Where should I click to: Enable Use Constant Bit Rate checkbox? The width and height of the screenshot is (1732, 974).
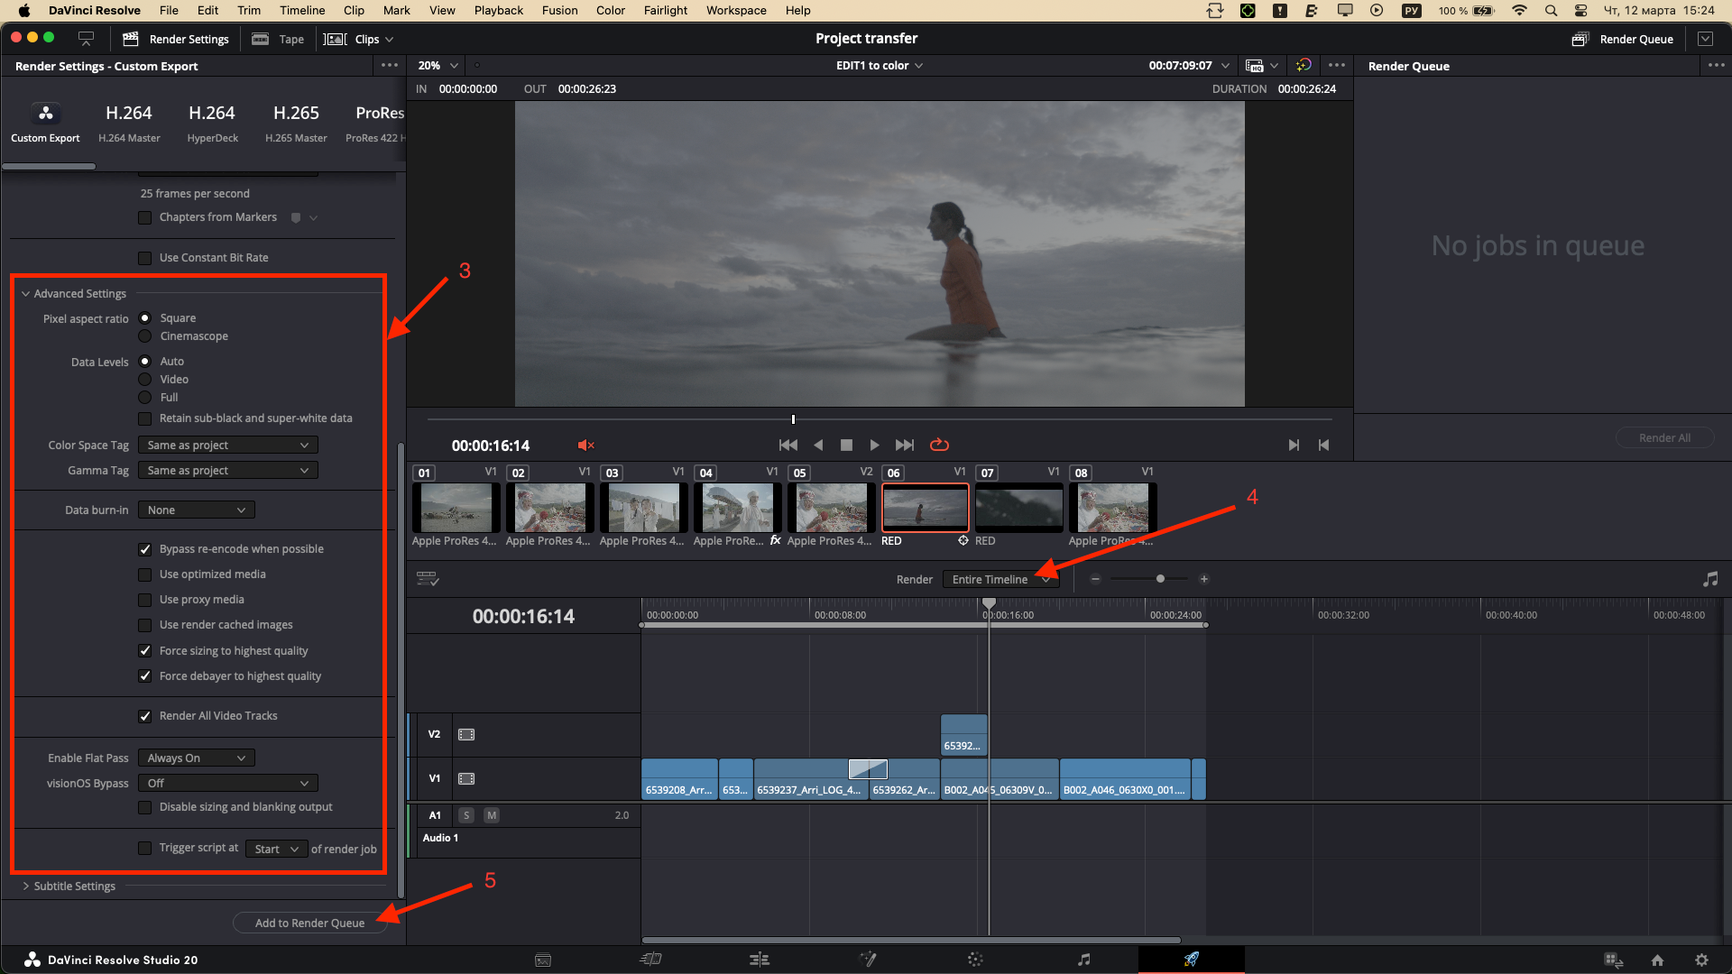[x=144, y=258]
